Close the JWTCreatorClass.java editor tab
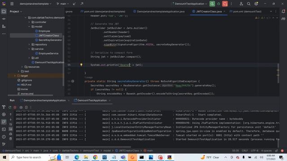The height and width of the screenshot is (161, 287). pyautogui.click(x=224, y=12)
